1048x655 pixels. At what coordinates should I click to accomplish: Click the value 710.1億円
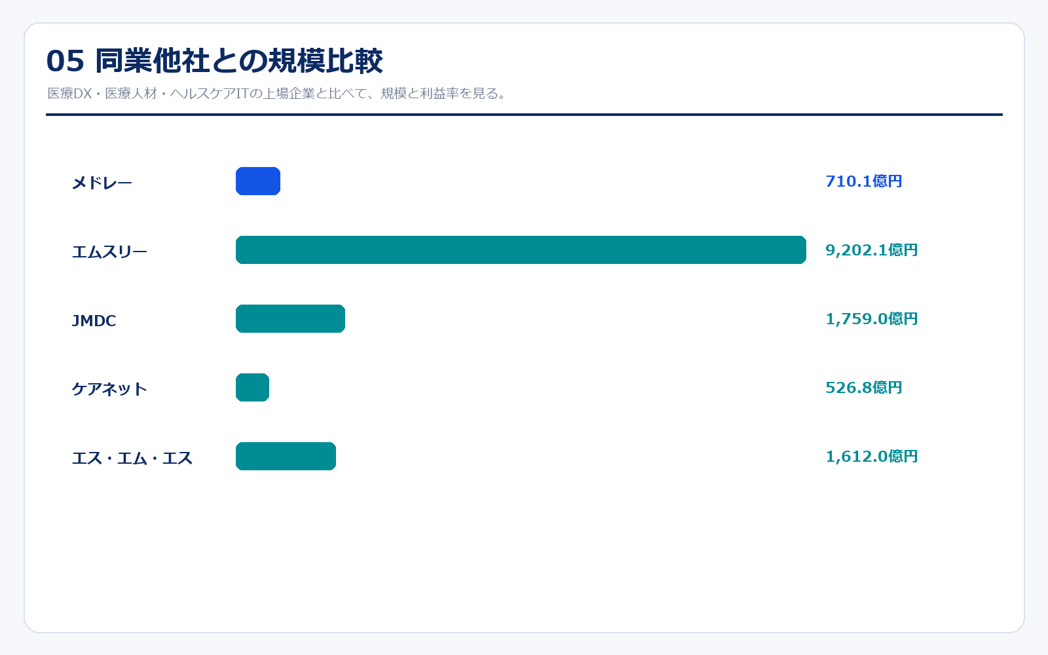864,181
